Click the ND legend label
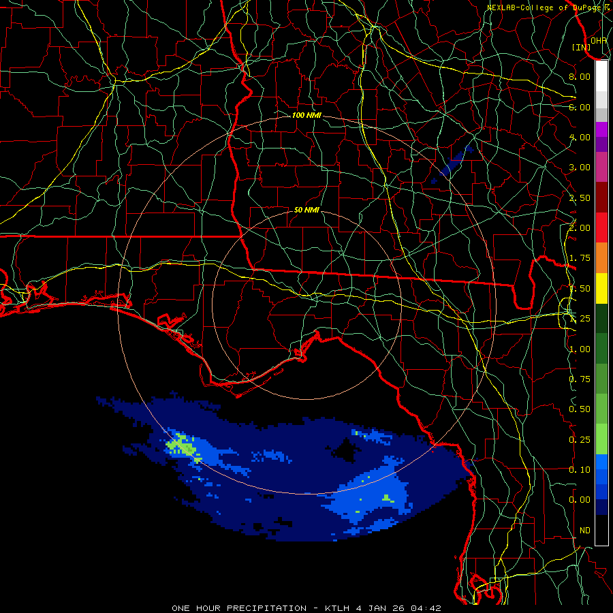 [585, 531]
